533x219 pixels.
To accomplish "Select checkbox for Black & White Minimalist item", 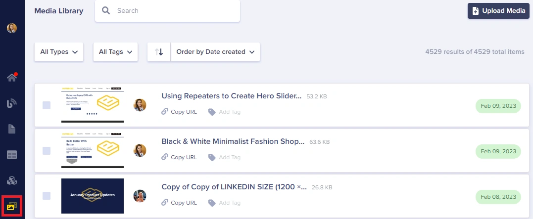I will [x=47, y=150].
